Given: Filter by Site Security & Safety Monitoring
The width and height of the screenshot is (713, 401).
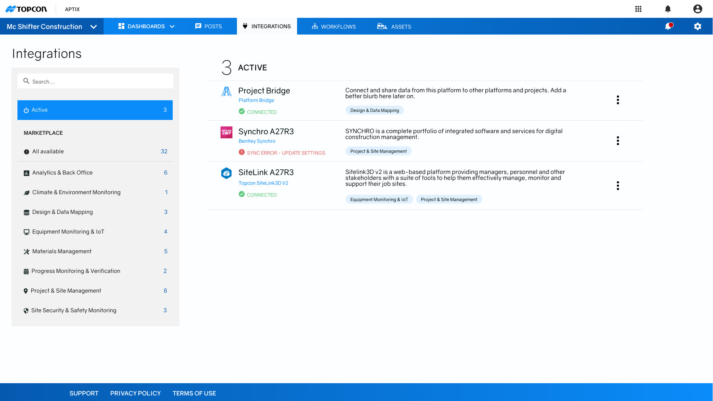Looking at the screenshot, I should [x=95, y=310].
